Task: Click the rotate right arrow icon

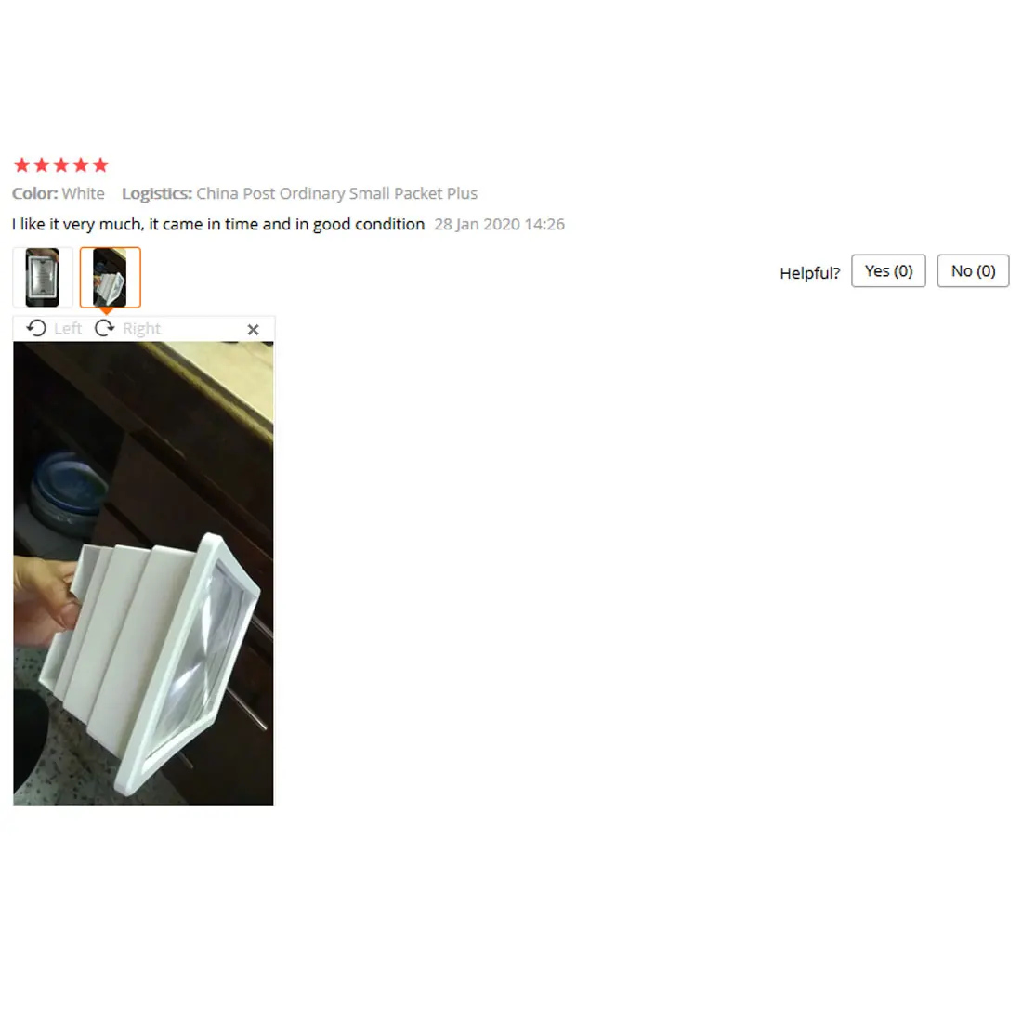Action: click(104, 328)
